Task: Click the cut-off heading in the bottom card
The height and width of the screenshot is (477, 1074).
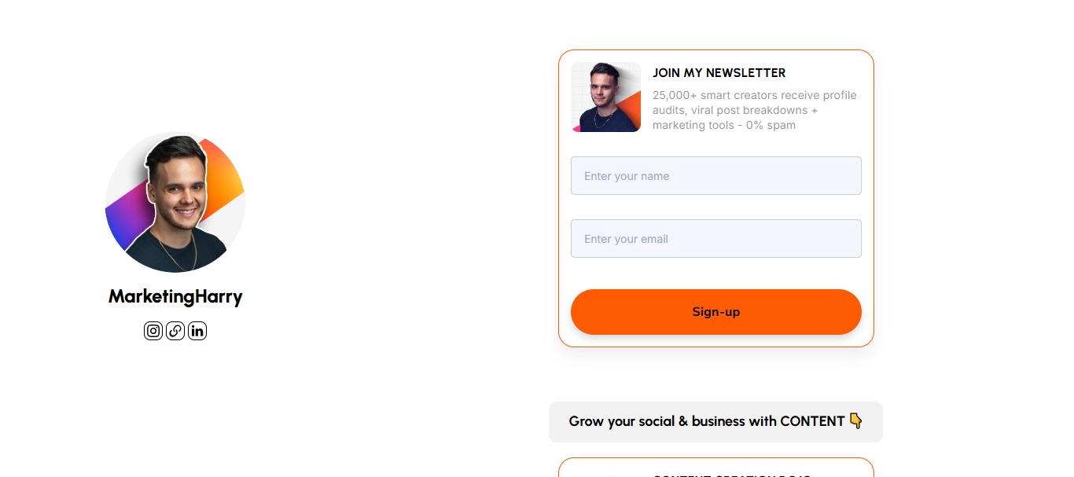Action: (731, 475)
